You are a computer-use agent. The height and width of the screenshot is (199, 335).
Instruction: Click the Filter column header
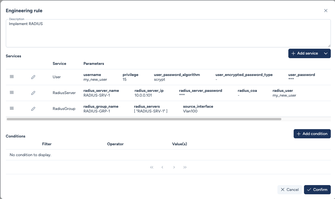[x=47, y=144]
